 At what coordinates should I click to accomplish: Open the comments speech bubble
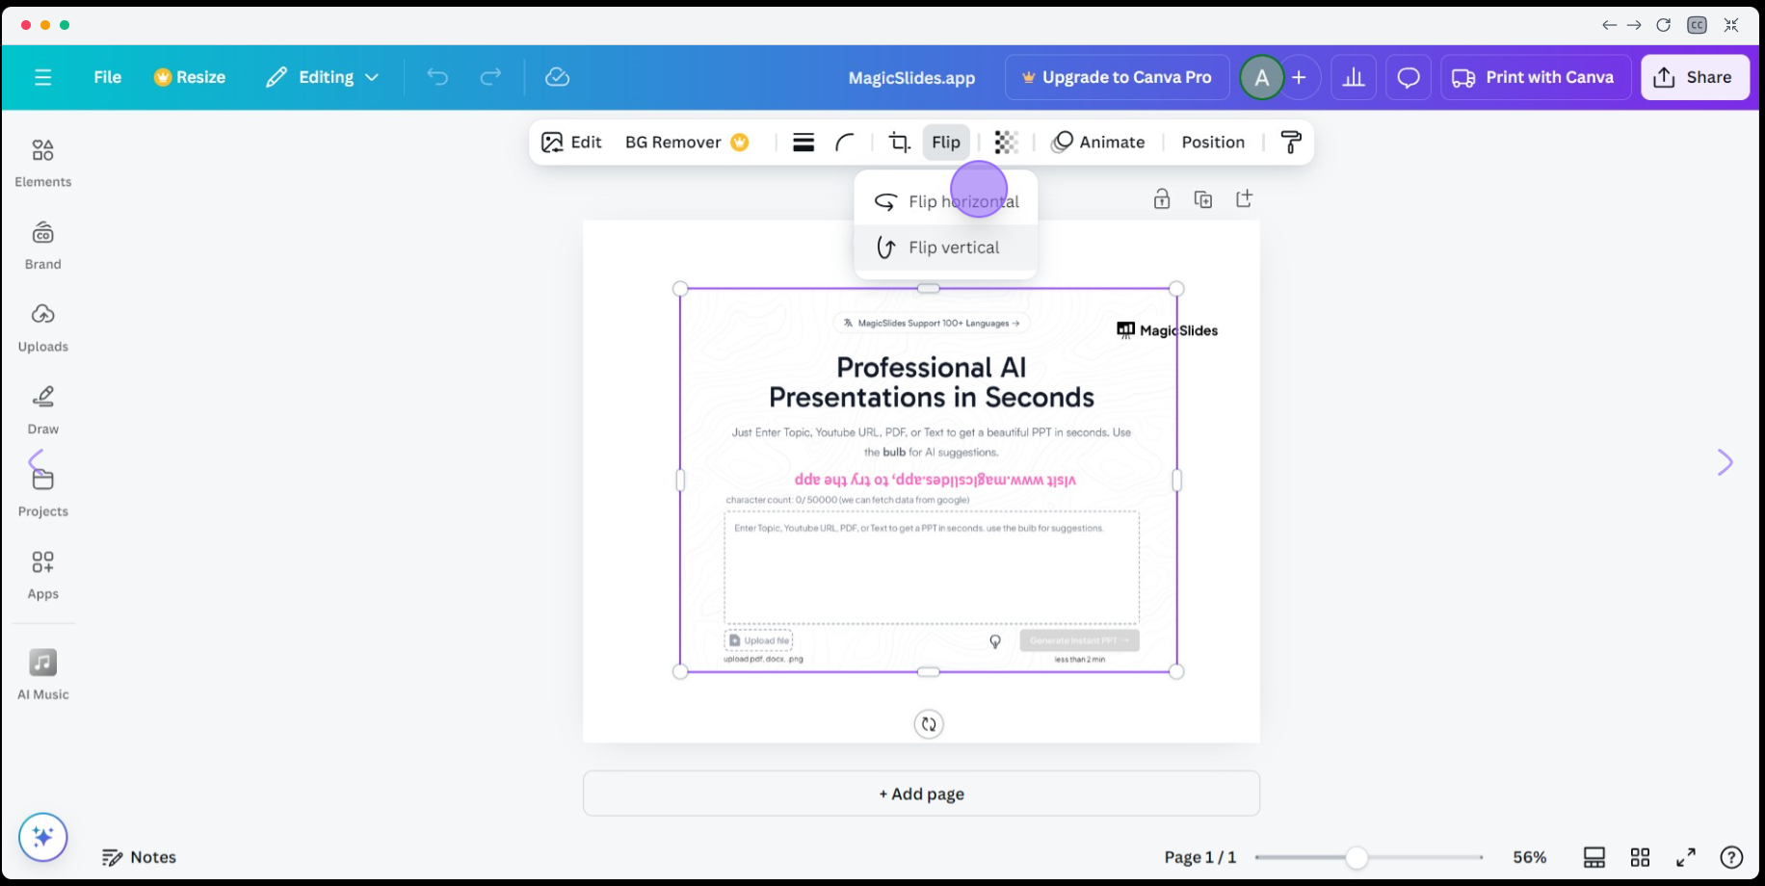tap(1409, 77)
